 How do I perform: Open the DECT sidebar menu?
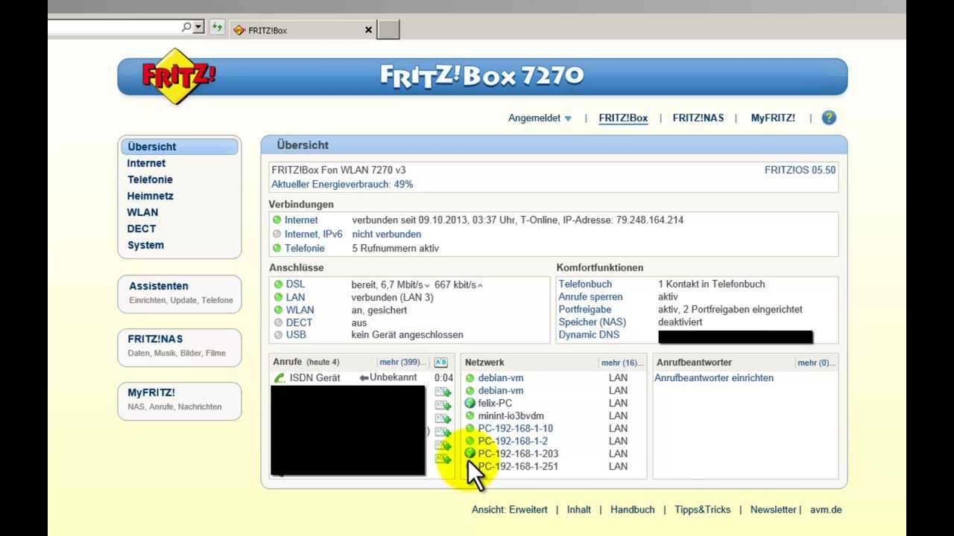pos(142,229)
